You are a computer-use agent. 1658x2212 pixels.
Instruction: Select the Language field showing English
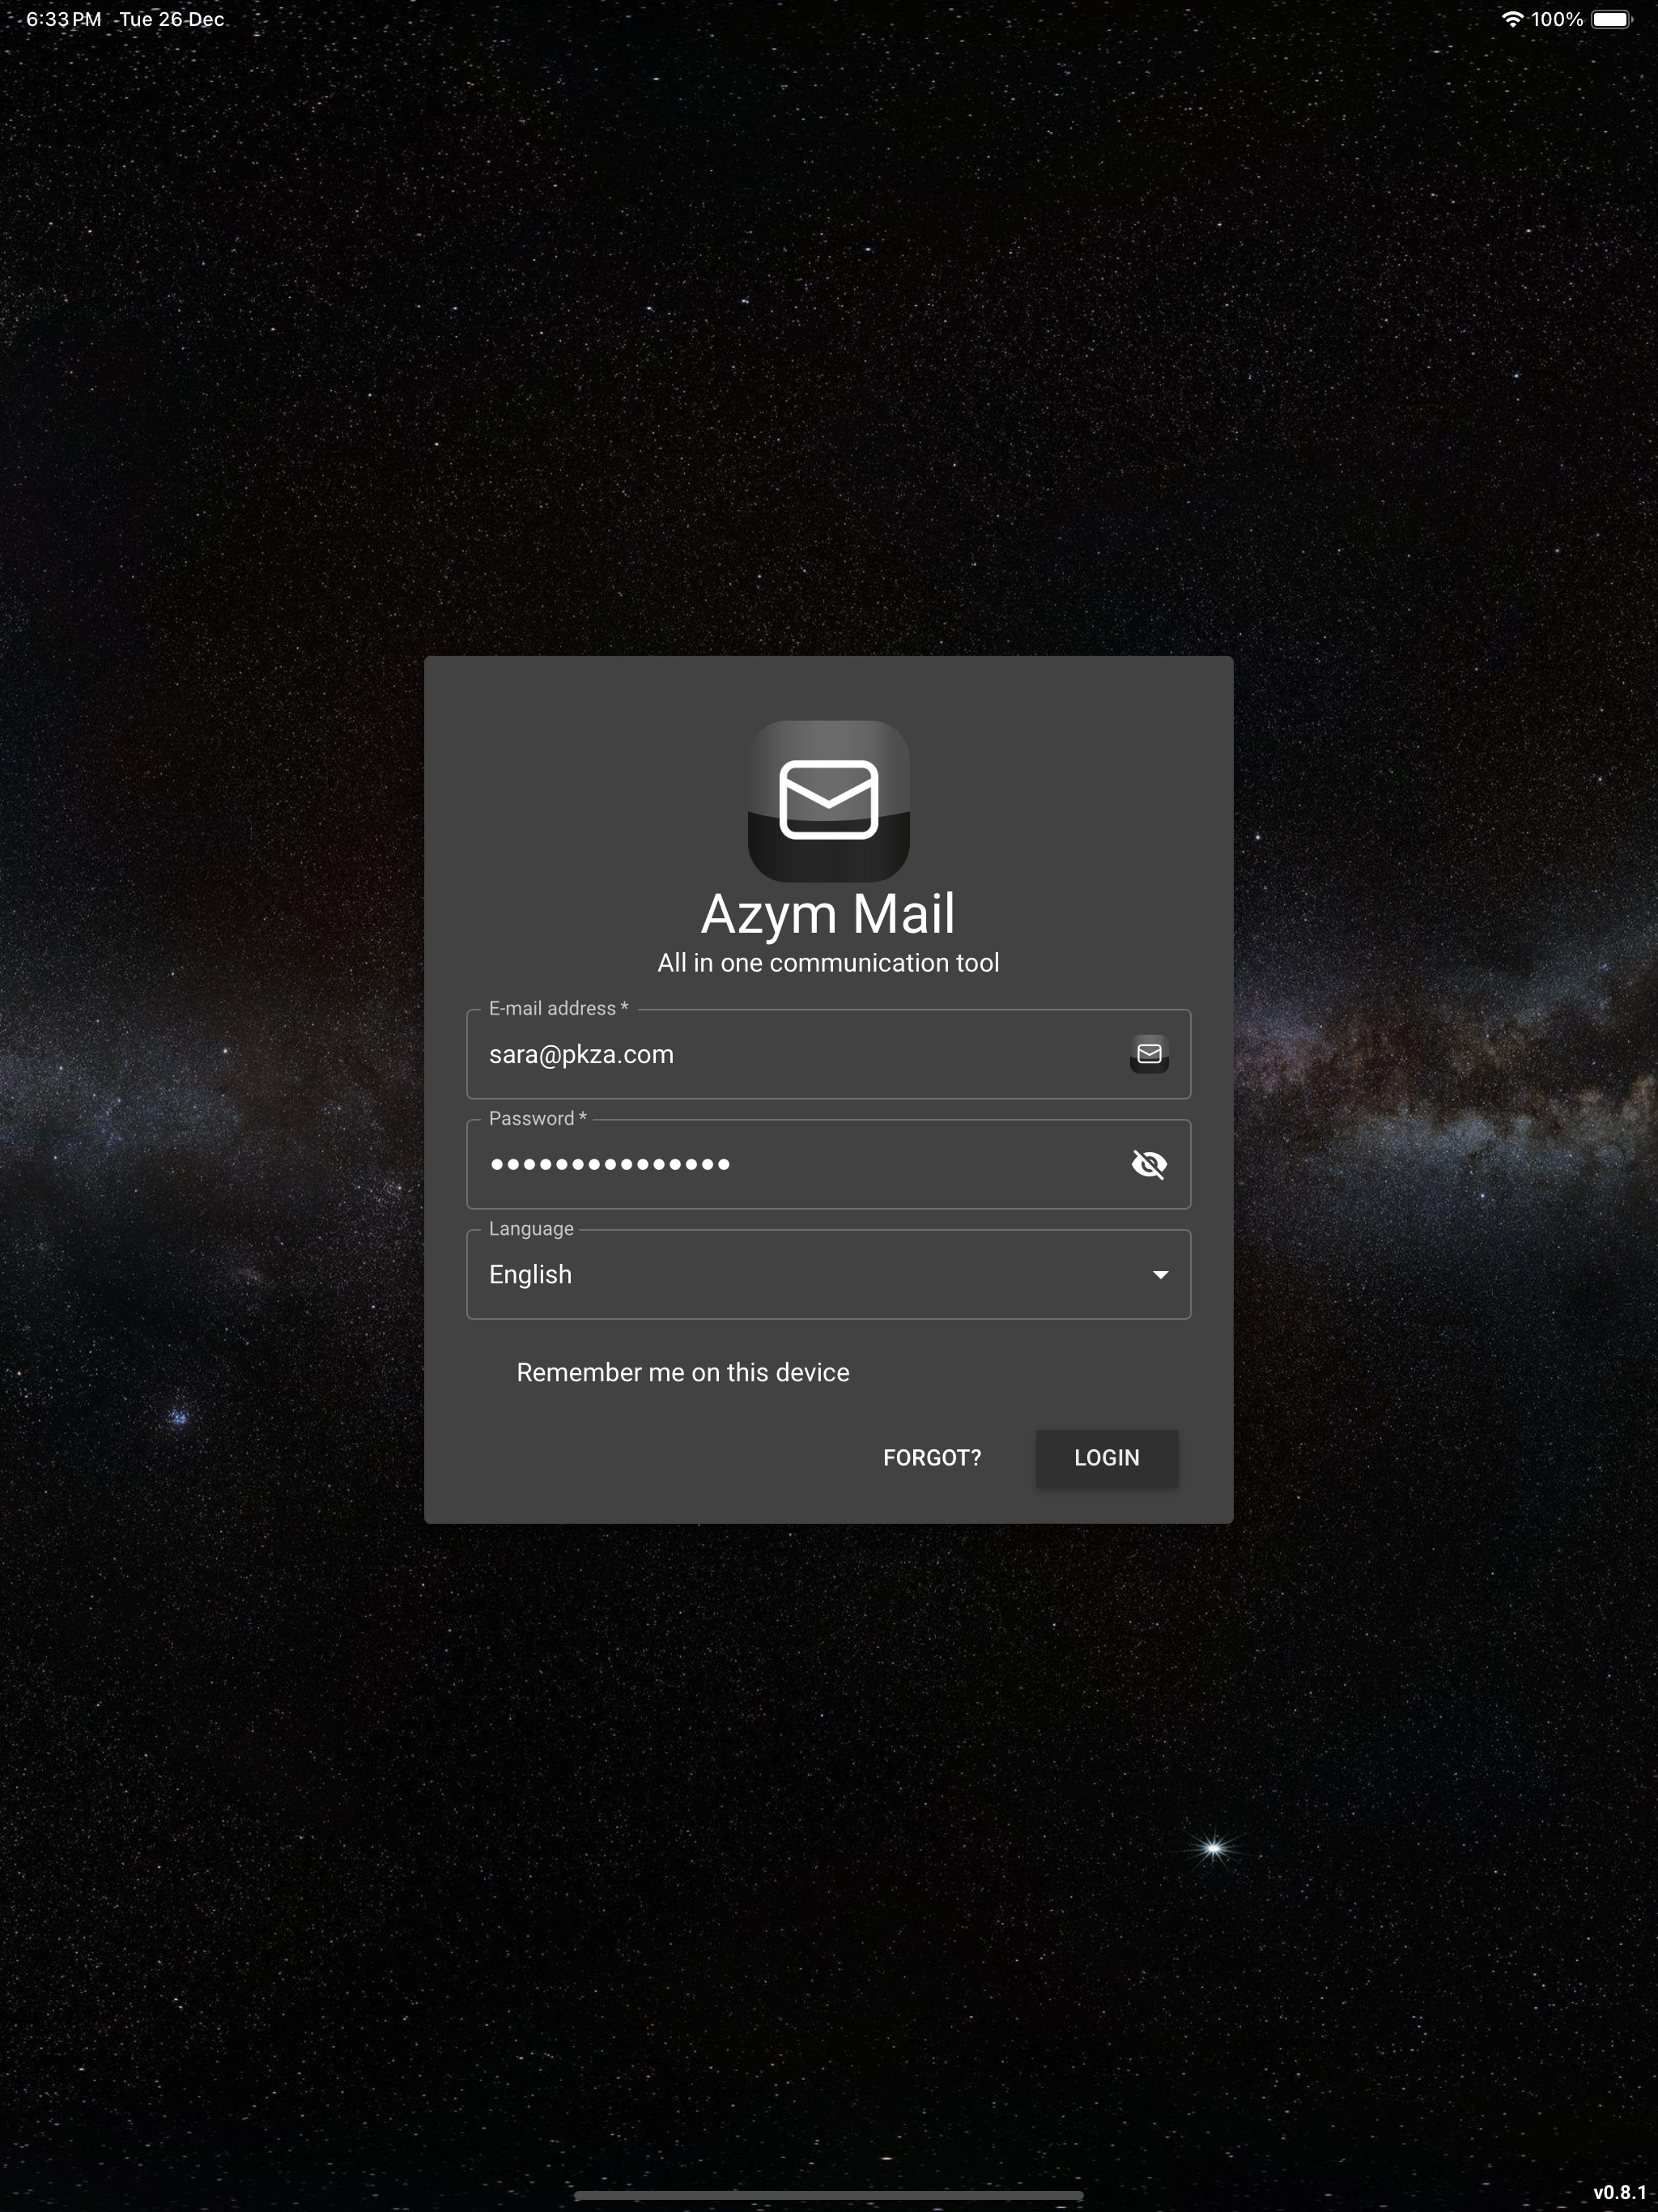(x=828, y=1274)
